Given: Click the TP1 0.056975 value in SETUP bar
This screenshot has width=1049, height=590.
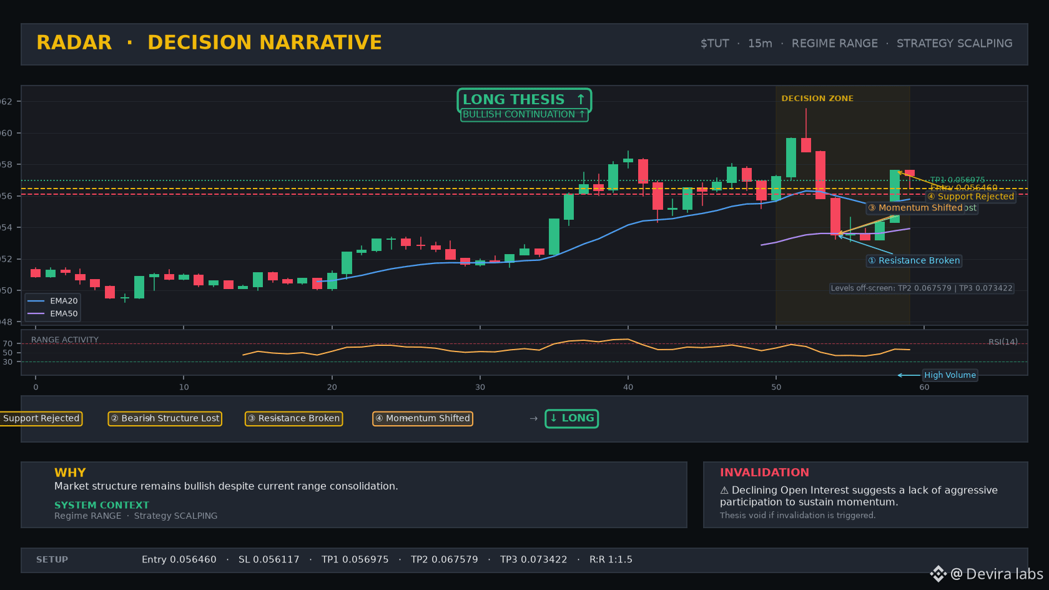Looking at the screenshot, I should tap(355, 559).
